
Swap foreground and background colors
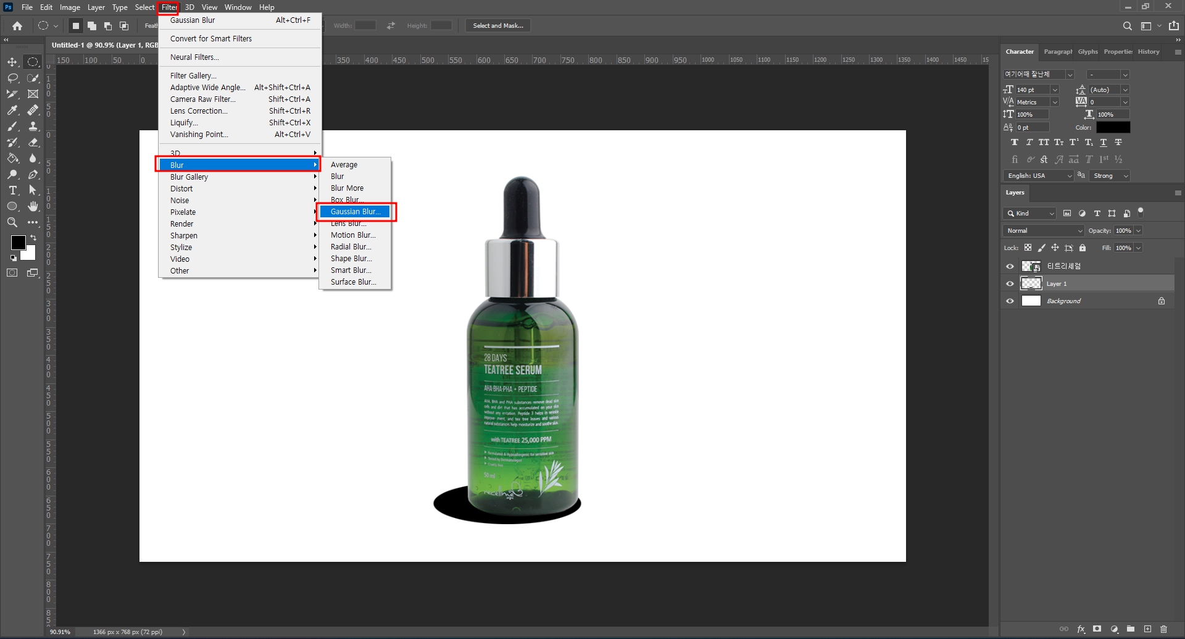click(x=33, y=238)
